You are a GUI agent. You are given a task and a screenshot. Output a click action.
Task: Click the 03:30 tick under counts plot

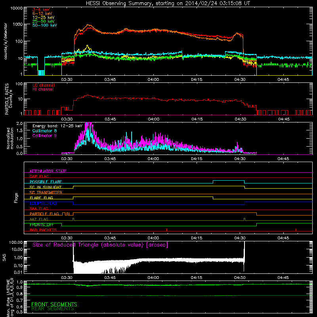point(67,80)
